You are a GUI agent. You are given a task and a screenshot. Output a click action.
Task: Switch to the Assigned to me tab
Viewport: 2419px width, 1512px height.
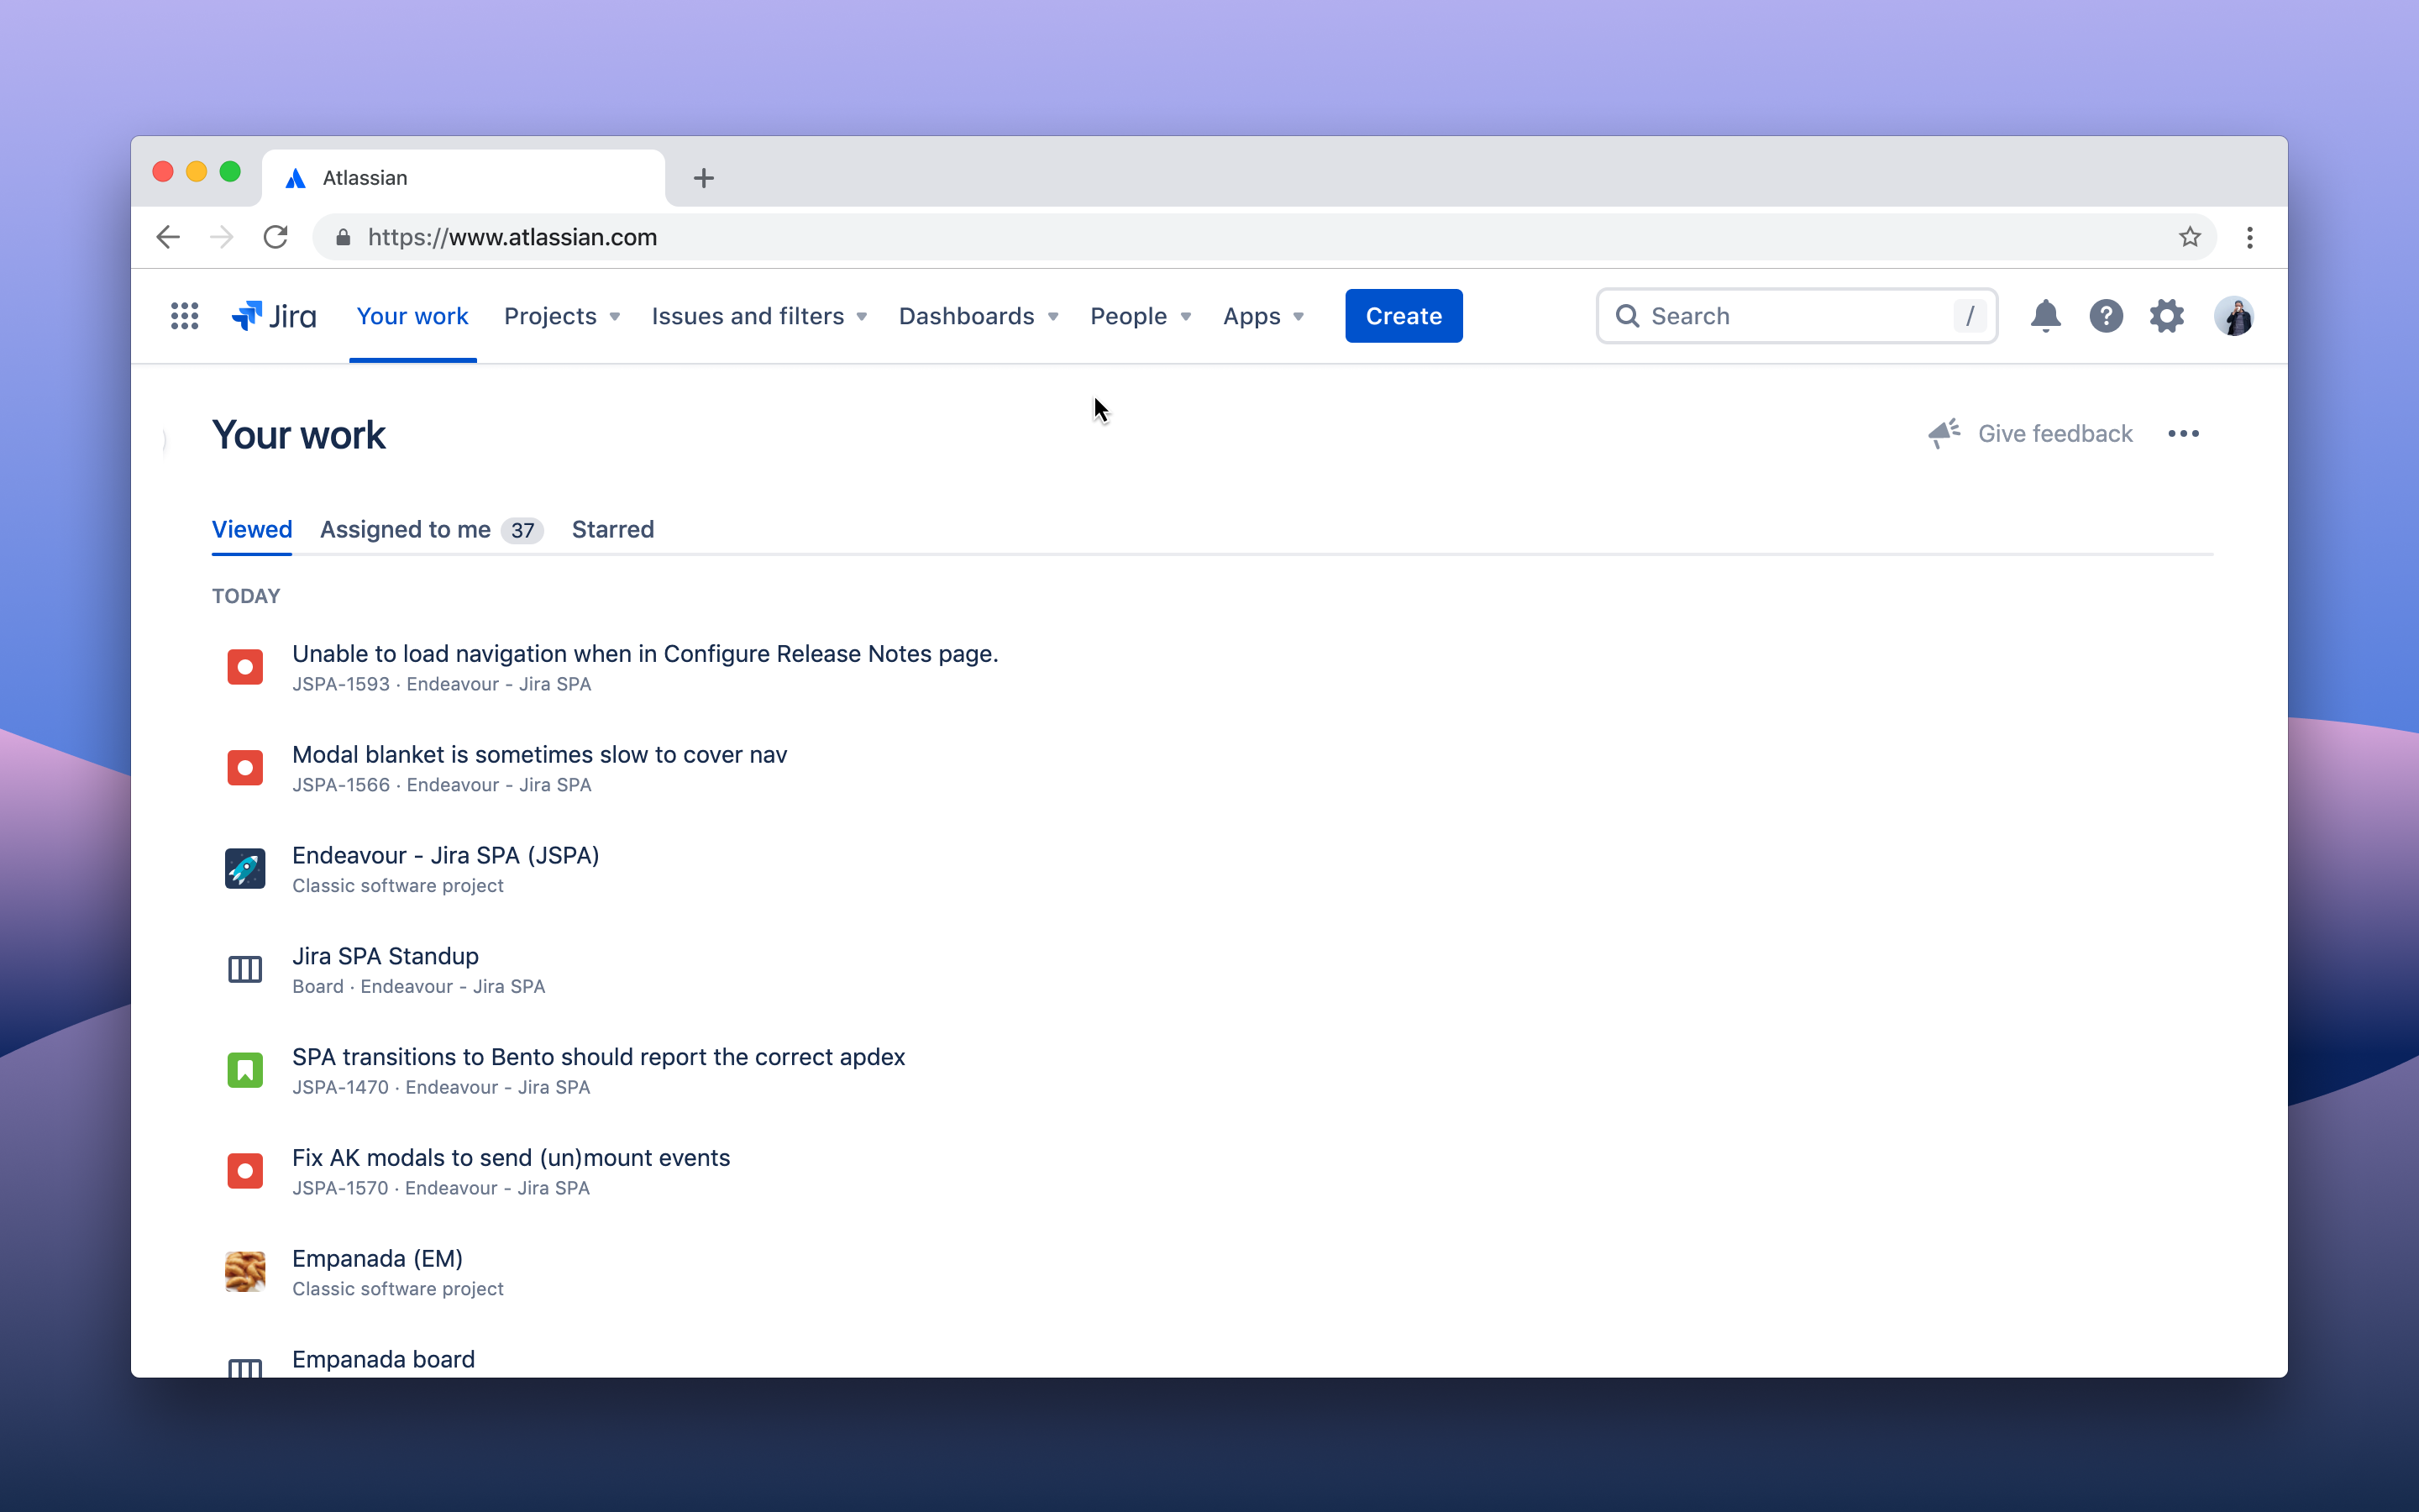404,530
